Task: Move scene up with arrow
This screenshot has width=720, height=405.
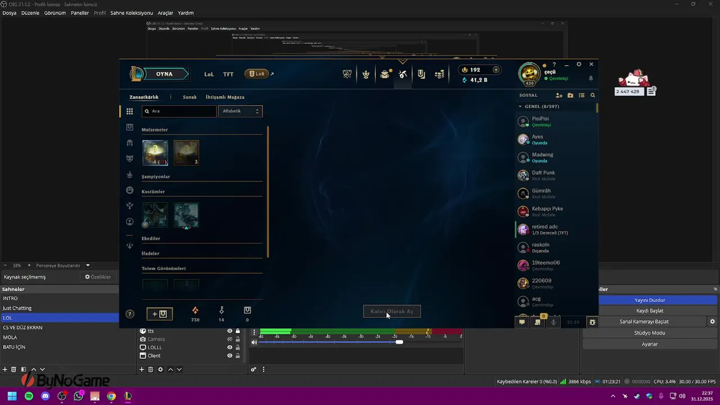Action: coord(34,370)
